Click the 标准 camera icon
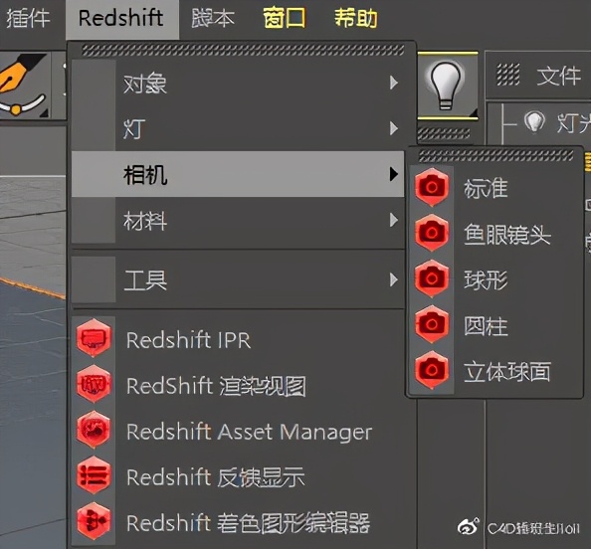591x549 pixels. pyautogui.click(x=432, y=187)
